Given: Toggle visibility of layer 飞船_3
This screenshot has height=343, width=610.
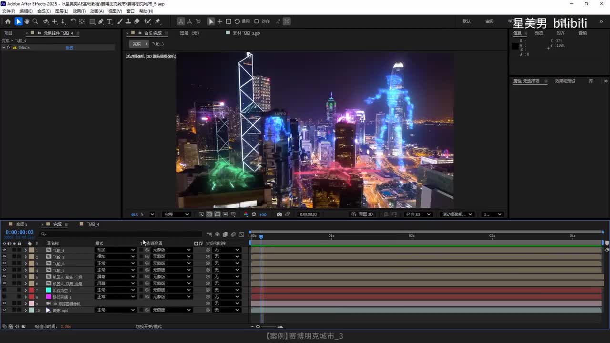Looking at the screenshot, I should 4,257.
